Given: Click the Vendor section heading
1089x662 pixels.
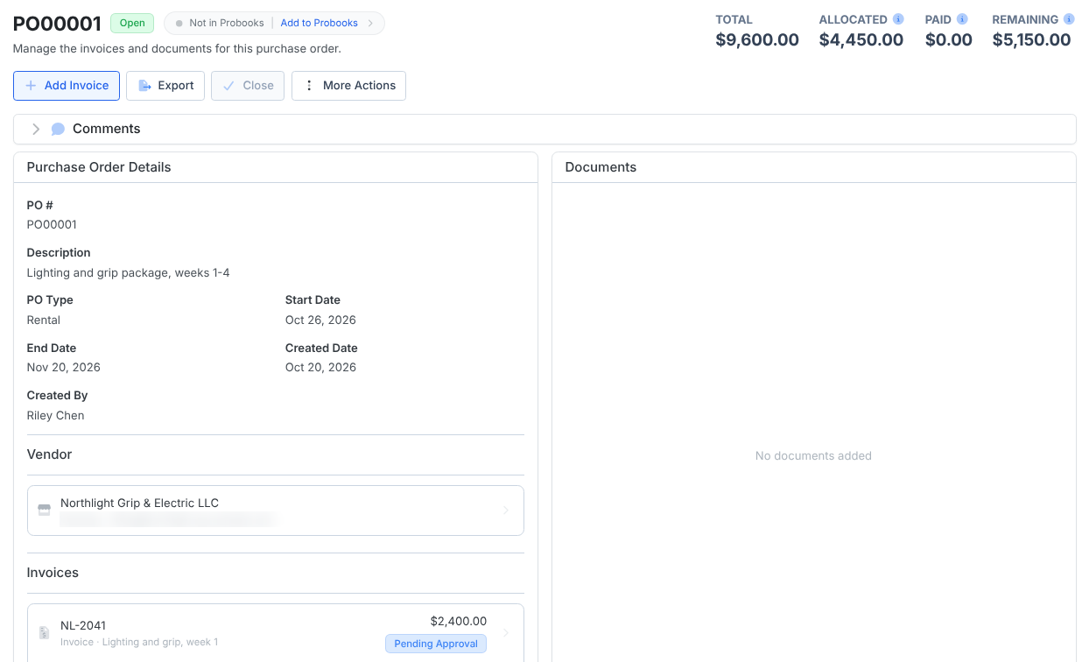Looking at the screenshot, I should (x=49, y=454).
